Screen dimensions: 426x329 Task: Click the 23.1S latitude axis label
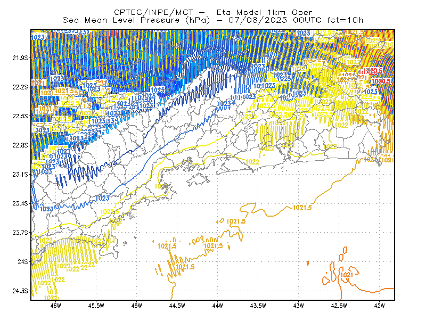pyautogui.click(x=20, y=174)
